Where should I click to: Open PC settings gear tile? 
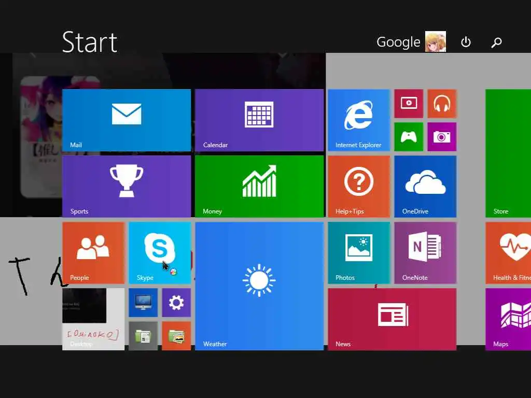[176, 303]
